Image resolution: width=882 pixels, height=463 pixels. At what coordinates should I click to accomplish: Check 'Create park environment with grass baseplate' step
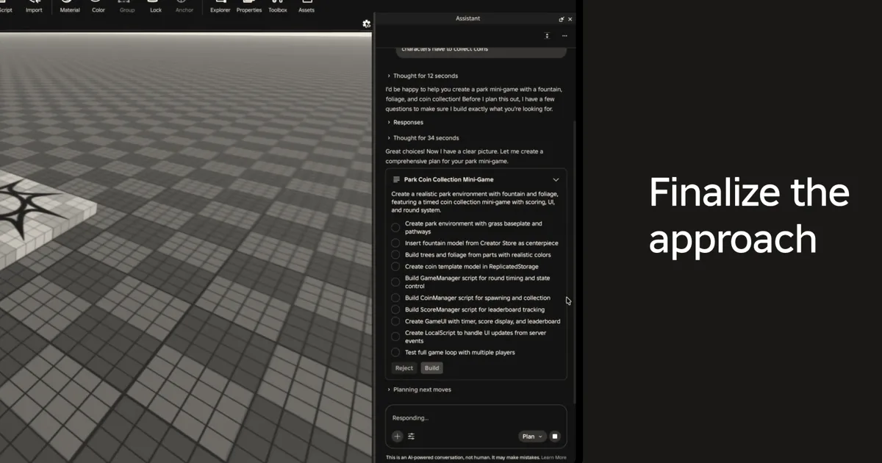click(395, 228)
